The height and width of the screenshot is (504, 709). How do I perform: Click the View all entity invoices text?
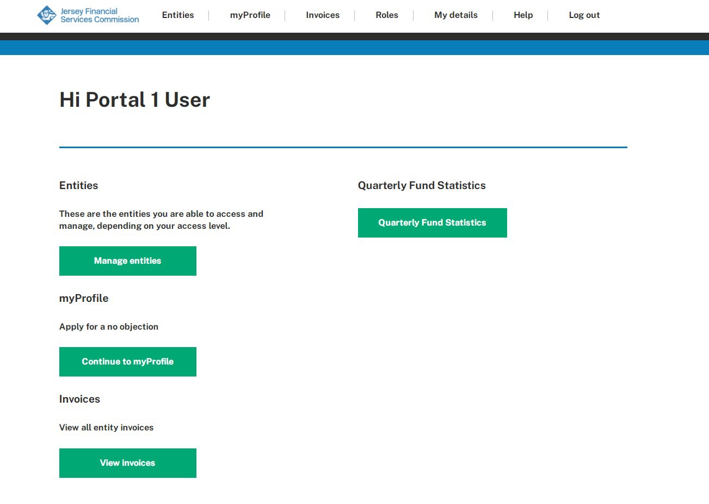(x=106, y=428)
